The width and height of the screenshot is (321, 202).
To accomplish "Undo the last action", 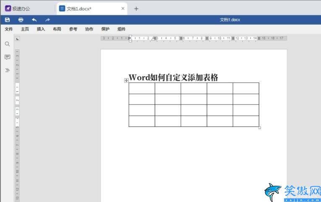I will point(34,20).
